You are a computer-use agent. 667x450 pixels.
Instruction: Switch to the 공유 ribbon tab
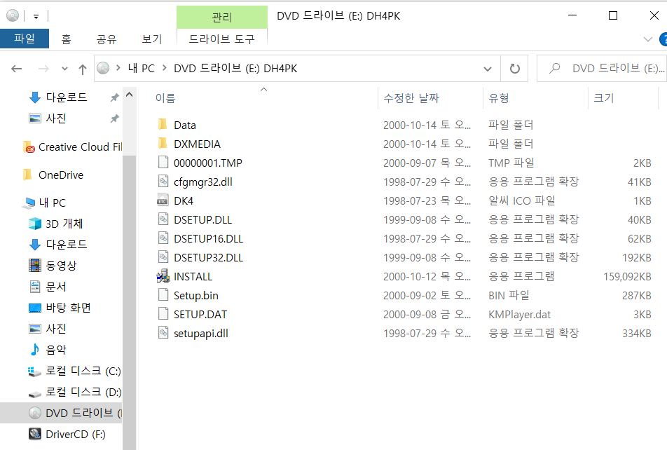106,39
